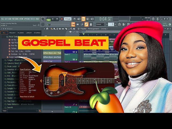Select the Paint brush tool in playlist
The width and height of the screenshot is (172, 129).
(x=54, y=29)
